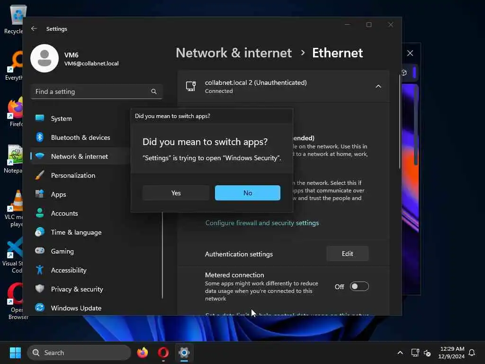Click the search magnifier in Find a setting
Image resolution: width=485 pixels, height=364 pixels.
click(154, 91)
